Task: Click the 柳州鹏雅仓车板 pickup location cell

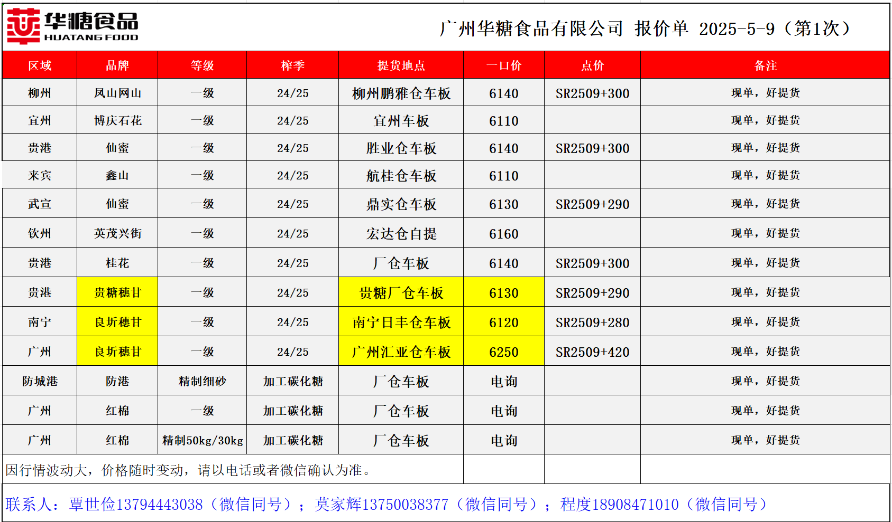Action: point(401,93)
